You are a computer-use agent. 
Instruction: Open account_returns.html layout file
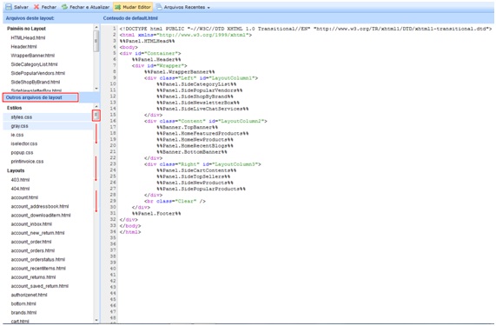(x=33, y=277)
